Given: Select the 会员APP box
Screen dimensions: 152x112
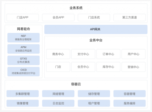Looking at the screenshot, I should tap(58, 17).
